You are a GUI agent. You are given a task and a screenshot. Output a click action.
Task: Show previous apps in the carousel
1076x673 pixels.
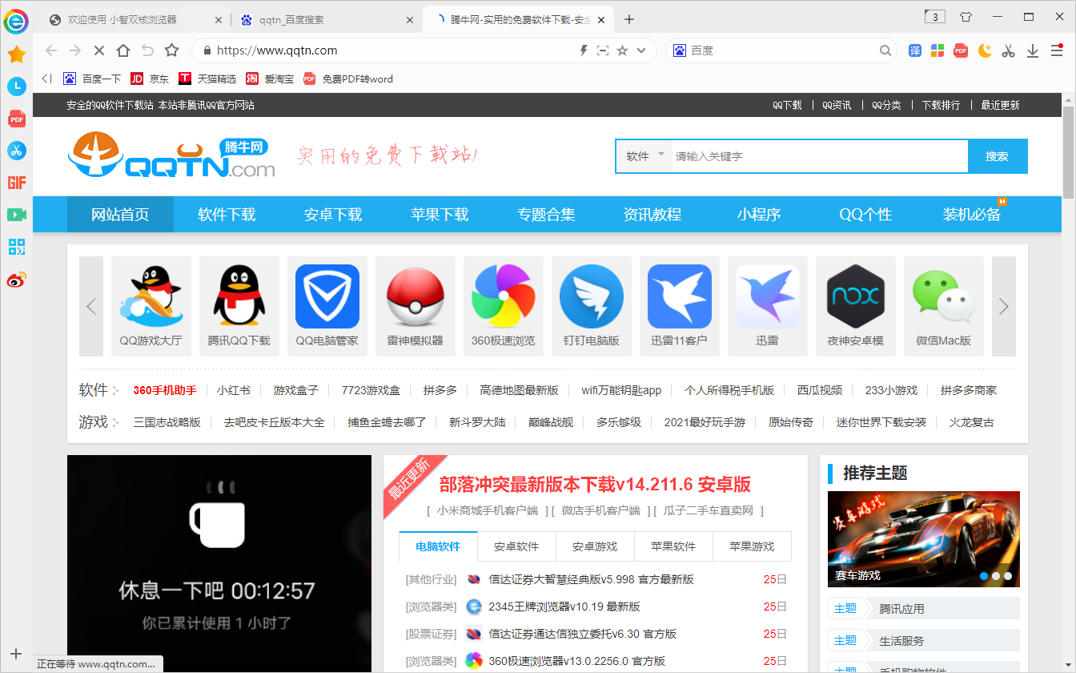(91, 306)
